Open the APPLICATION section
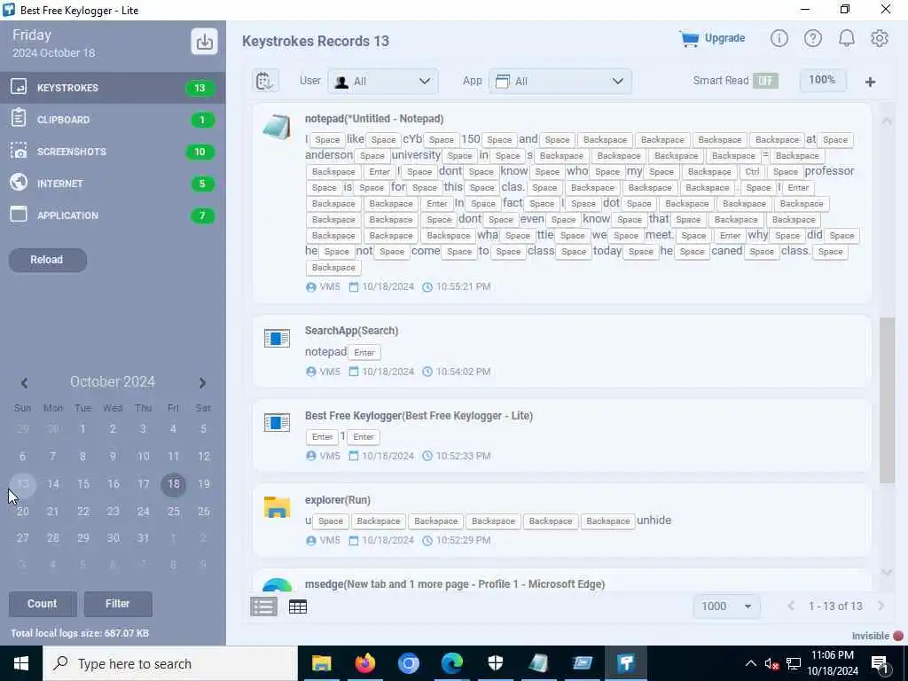The width and height of the screenshot is (908, 681). [113, 215]
